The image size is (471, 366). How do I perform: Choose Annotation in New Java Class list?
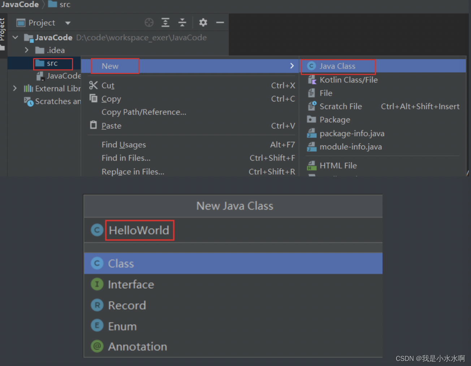[x=233, y=347]
